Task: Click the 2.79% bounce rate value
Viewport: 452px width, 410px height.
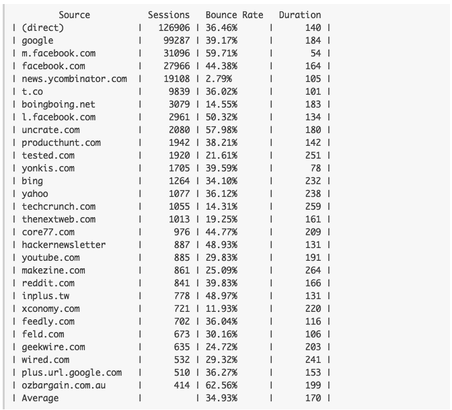Action: [219, 79]
